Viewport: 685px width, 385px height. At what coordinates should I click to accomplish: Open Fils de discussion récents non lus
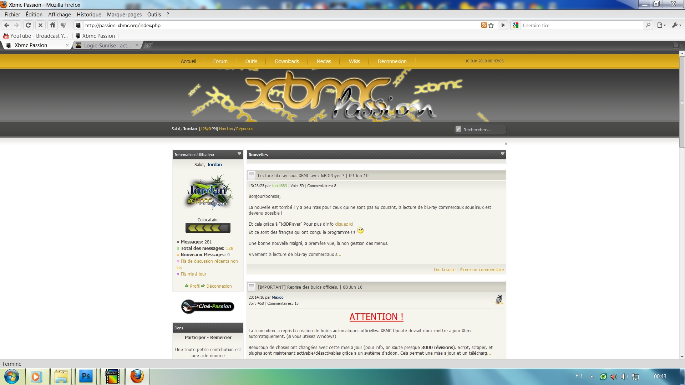pos(207,264)
